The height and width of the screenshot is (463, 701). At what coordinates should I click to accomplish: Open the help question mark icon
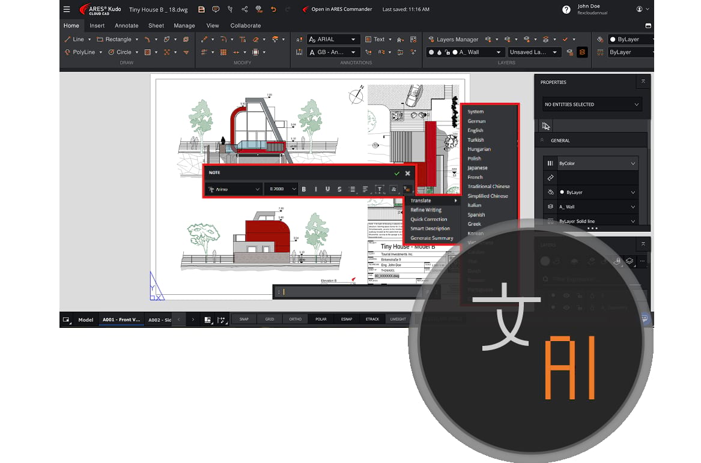566,10
